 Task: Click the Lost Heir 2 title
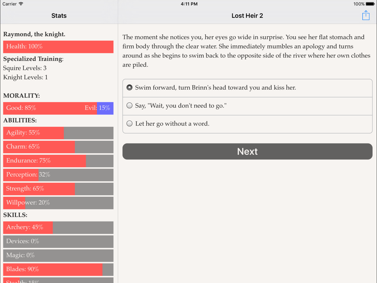[247, 15]
